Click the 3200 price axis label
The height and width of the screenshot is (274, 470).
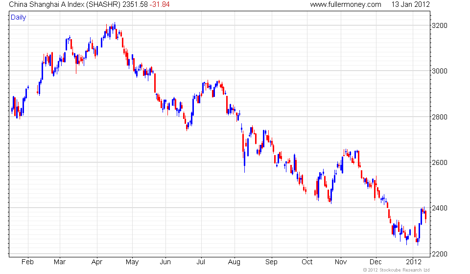440,25
